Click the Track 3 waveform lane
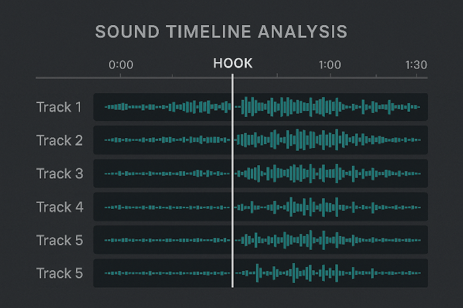 point(261,173)
